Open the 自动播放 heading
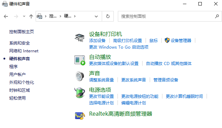This screenshot has width=222, height=128. tap(100, 57)
